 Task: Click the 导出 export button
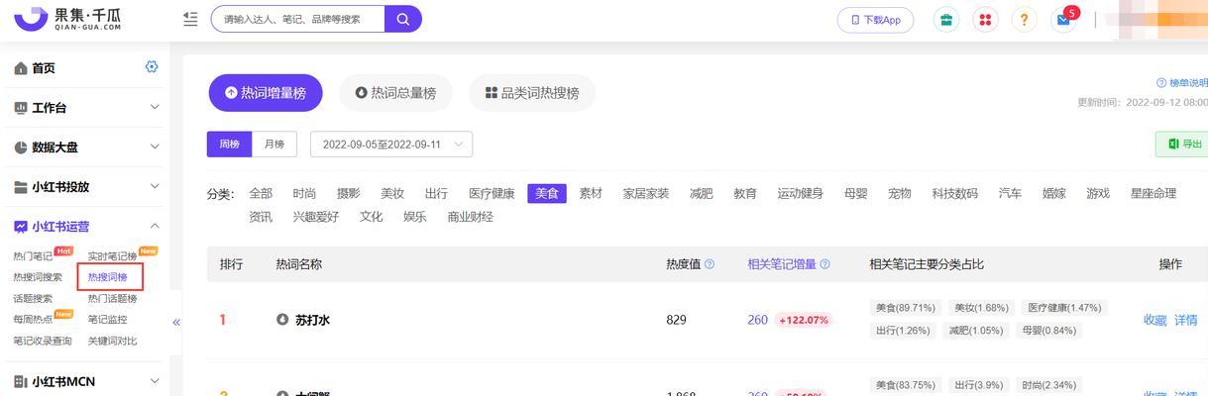(x=1183, y=144)
